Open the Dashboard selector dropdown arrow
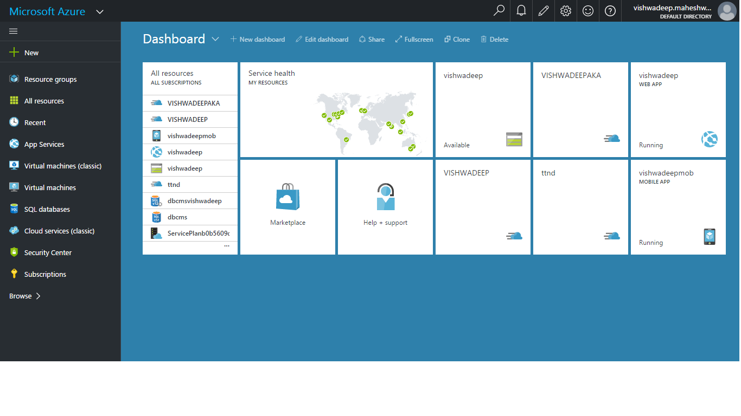741x416 pixels. click(215, 39)
